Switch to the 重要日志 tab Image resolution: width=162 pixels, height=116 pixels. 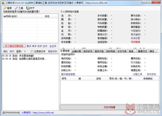pos(143,51)
